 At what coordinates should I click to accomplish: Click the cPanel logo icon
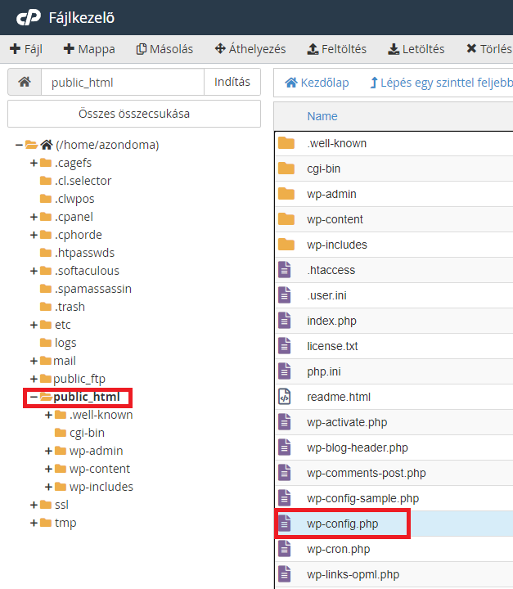click(x=28, y=17)
